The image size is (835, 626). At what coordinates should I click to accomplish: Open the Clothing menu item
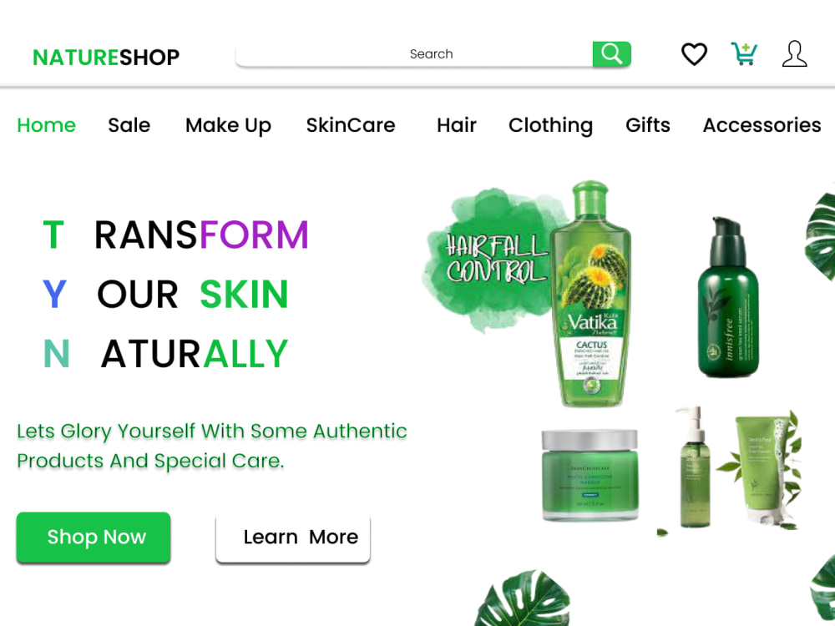click(550, 126)
